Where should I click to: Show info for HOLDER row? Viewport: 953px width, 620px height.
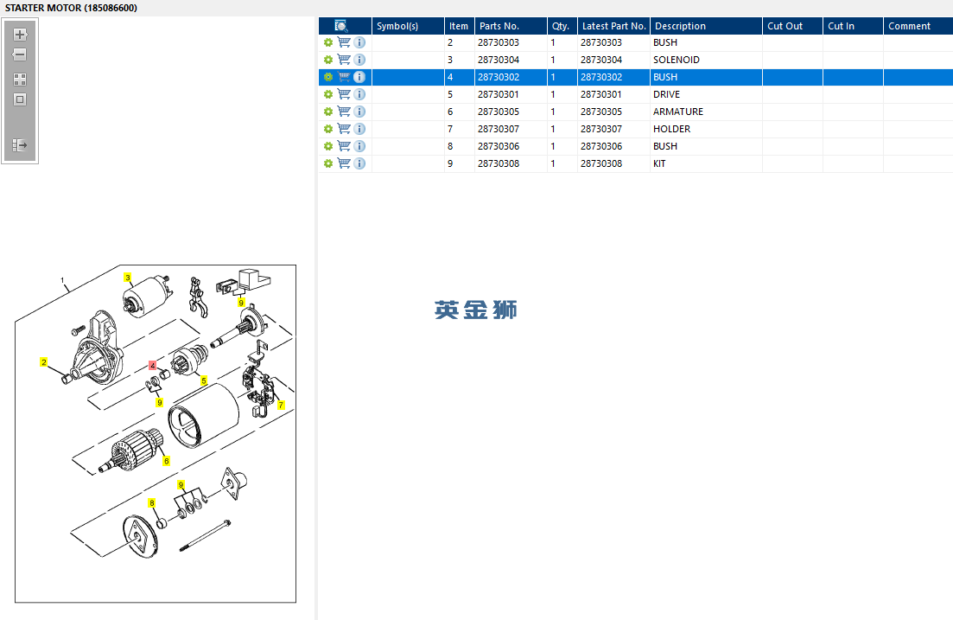tap(359, 129)
